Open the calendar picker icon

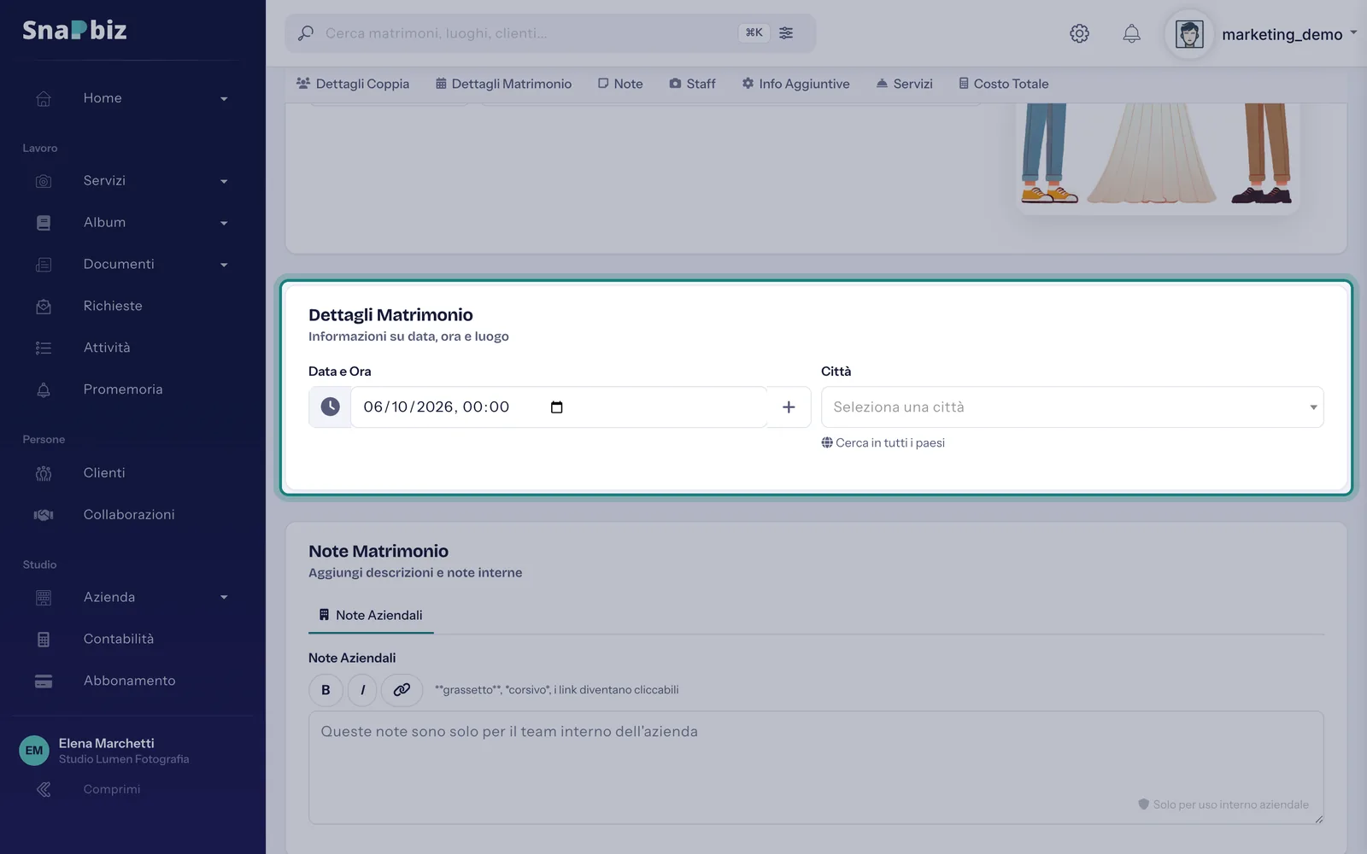click(557, 407)
